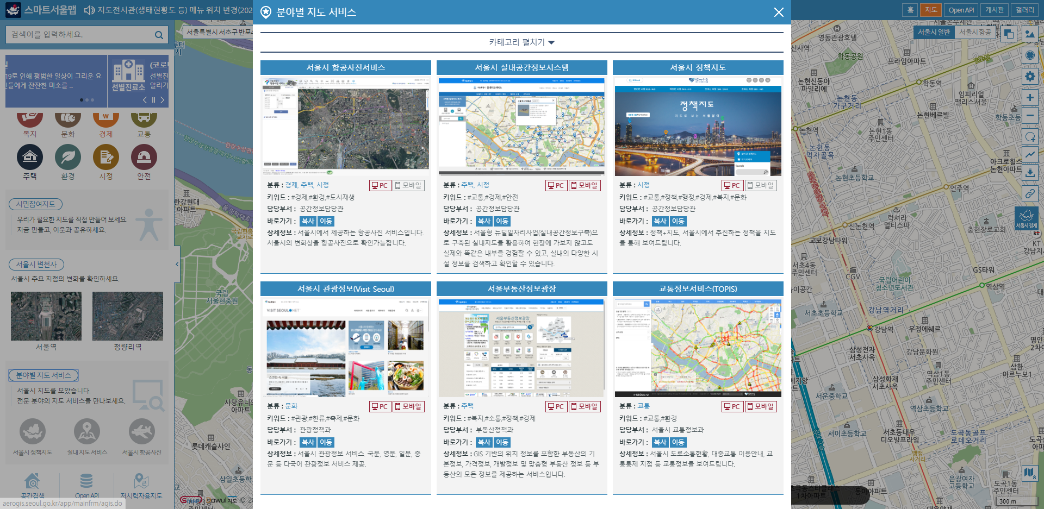Screen dimensions: 1044x509
Task: Click the 경제 category link in 항공사진서비스
Action: coord(291,185)
